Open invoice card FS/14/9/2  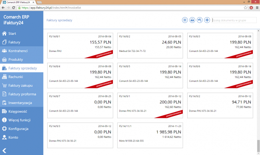220,105
